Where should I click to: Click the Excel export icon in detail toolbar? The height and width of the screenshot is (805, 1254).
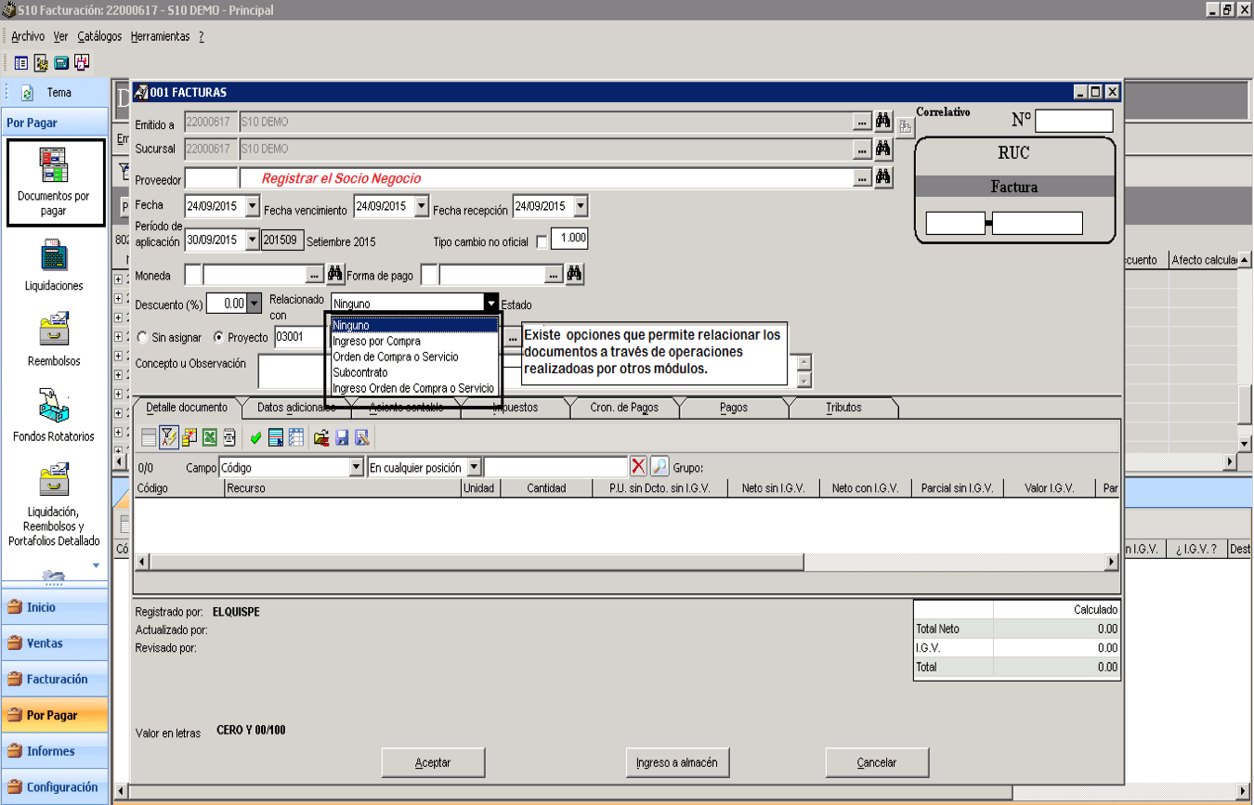[210, 437]
